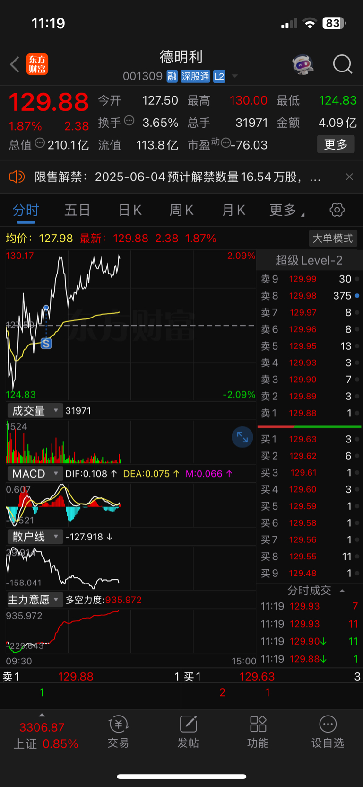Tap the S sell marker on chart
Screen dimensions: 363x787
pos(46,344)
